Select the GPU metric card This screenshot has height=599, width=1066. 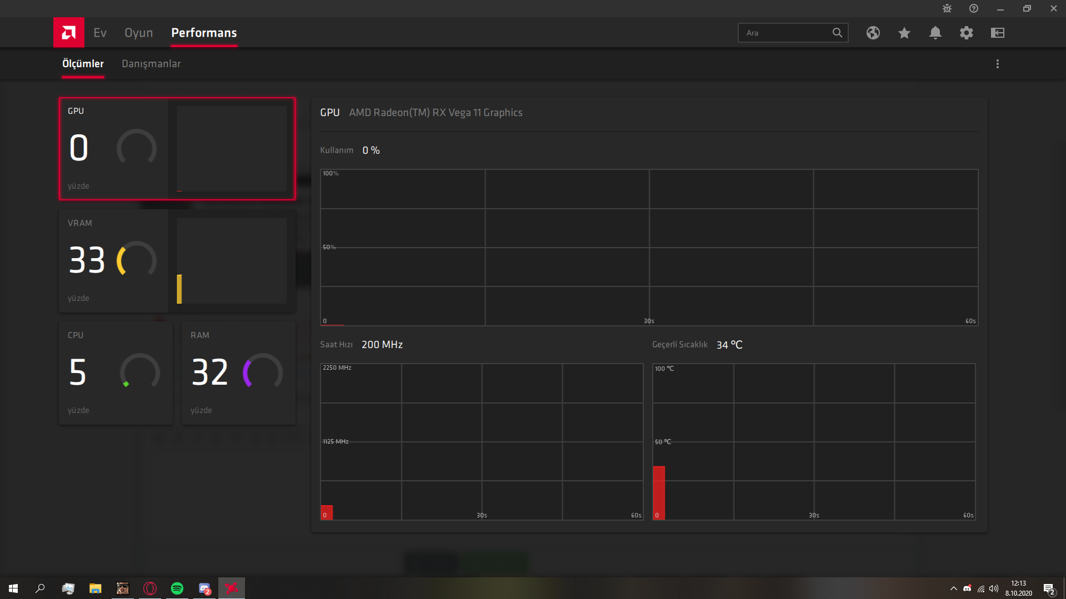click(177, 149)
